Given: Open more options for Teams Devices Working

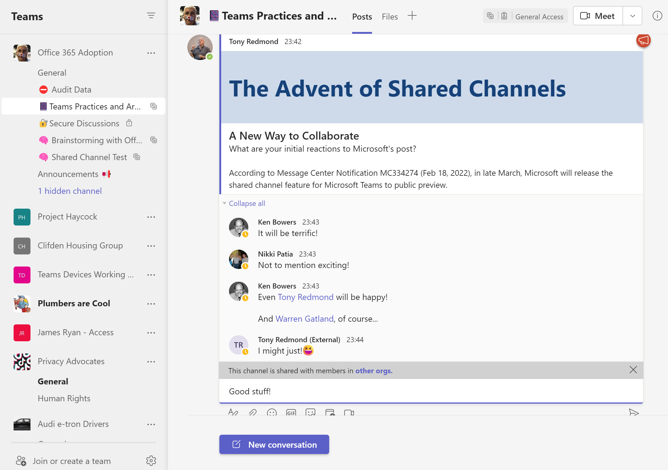Looking at the screenshot, I should tap(151, 275).
